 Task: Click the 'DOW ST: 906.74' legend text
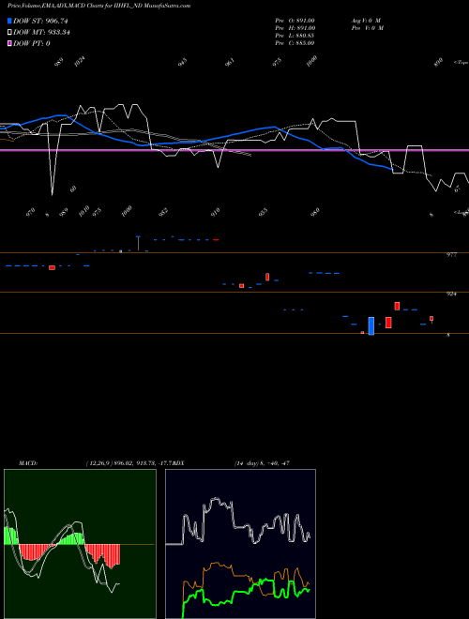(41, 21)
